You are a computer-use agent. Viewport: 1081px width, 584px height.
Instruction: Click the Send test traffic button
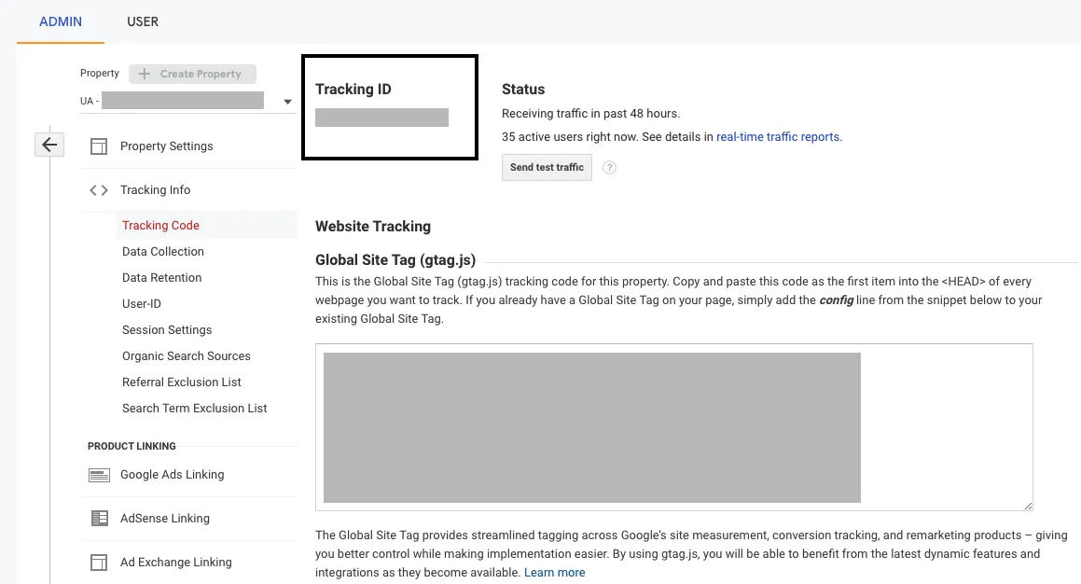point(547,168)
